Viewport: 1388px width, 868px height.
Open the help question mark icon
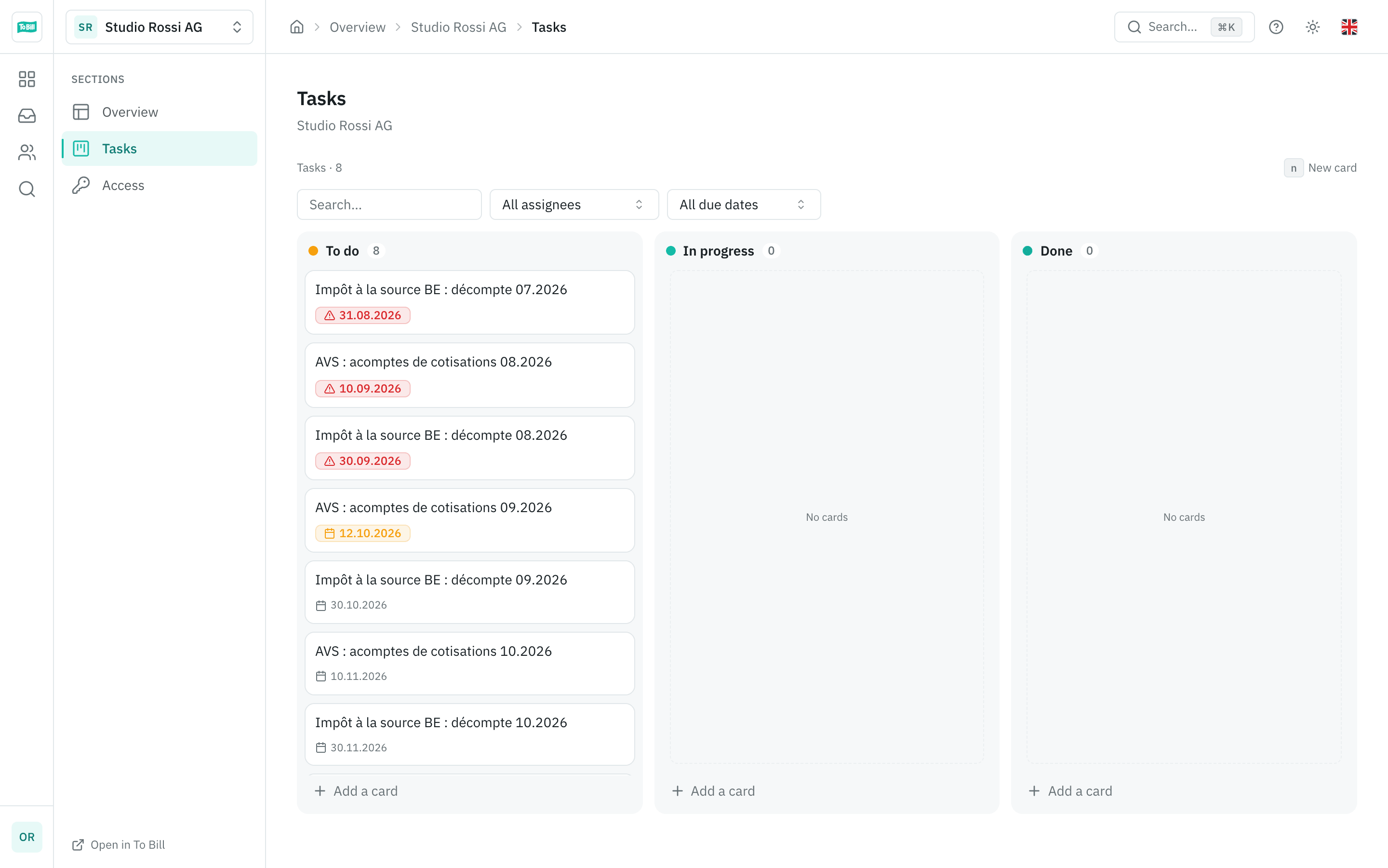pyautogui.click(x=1276, y=27)
